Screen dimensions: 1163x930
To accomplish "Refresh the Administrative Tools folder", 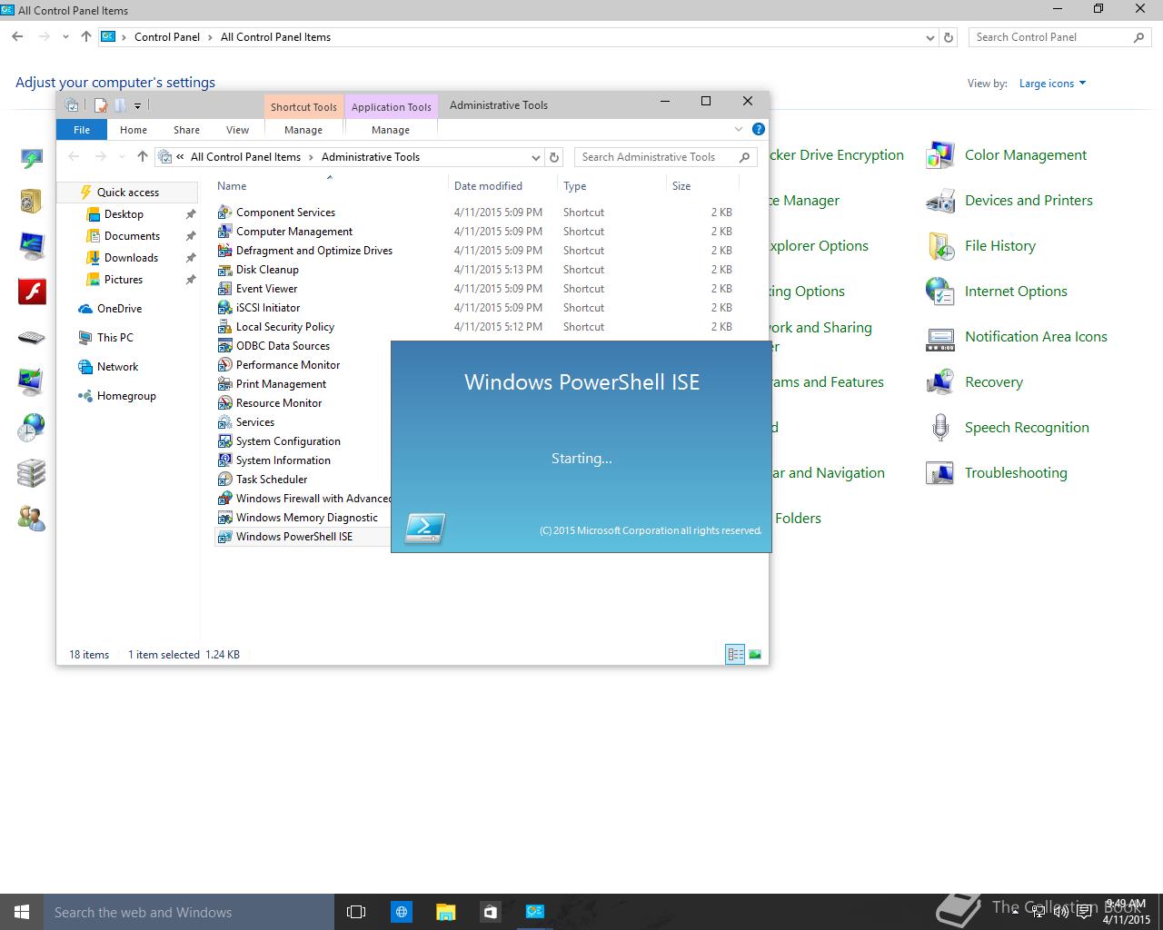I will tap(554, 157).
